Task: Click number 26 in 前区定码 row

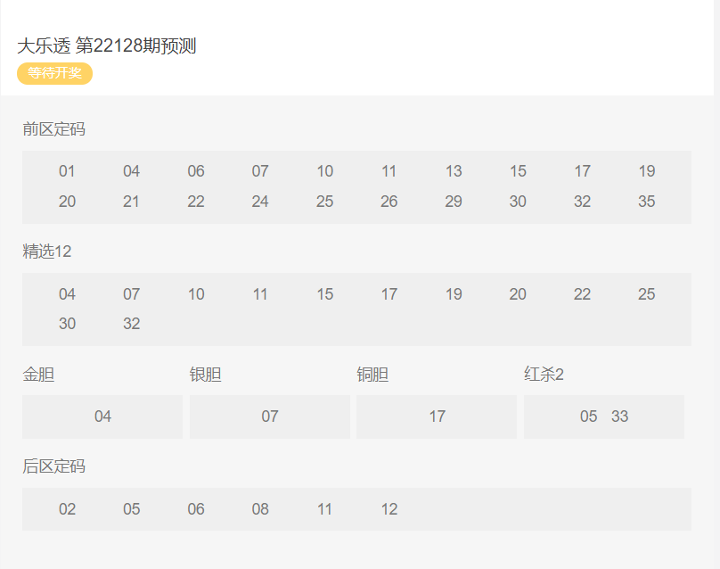Action: [x=389, y=202]
